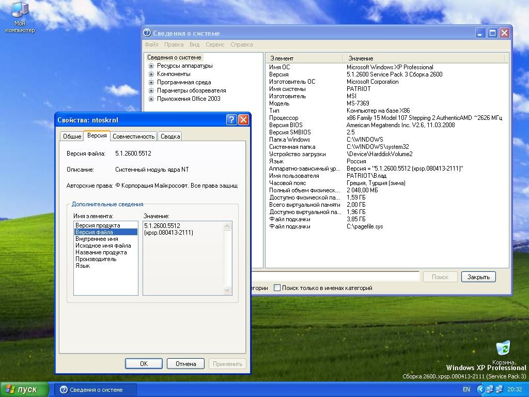Select the 'Имя пользователя' row
This screenshot has height=397, width=529.
click(x=387, y=176)
